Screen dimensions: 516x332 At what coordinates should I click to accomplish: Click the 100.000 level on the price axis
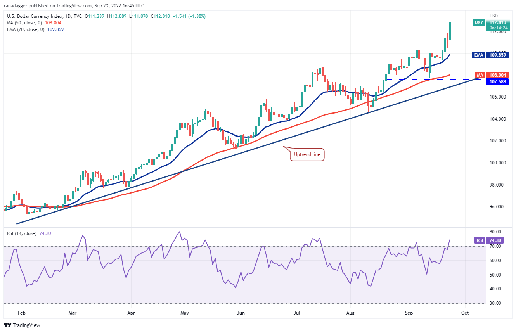click(x=497, y=163)
